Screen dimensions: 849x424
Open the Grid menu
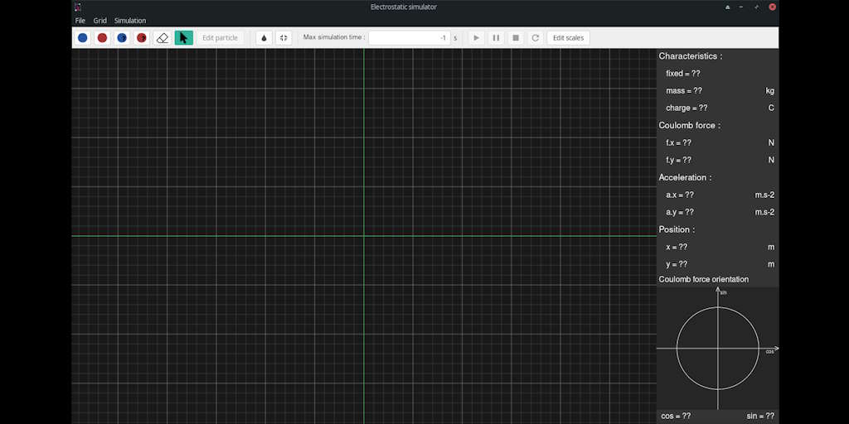click(100, 21)
